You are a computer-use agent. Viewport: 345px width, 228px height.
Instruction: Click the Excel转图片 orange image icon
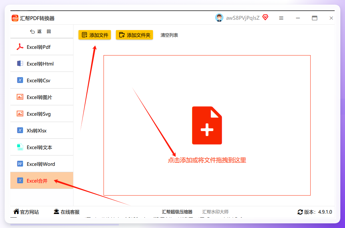(x=20, y=97)
